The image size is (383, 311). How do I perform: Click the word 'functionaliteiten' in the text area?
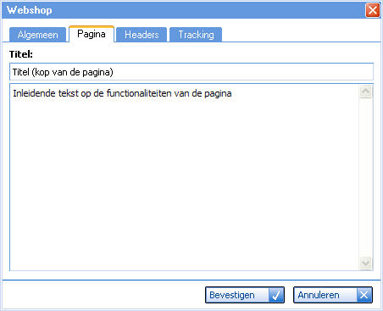pos(139,93)
